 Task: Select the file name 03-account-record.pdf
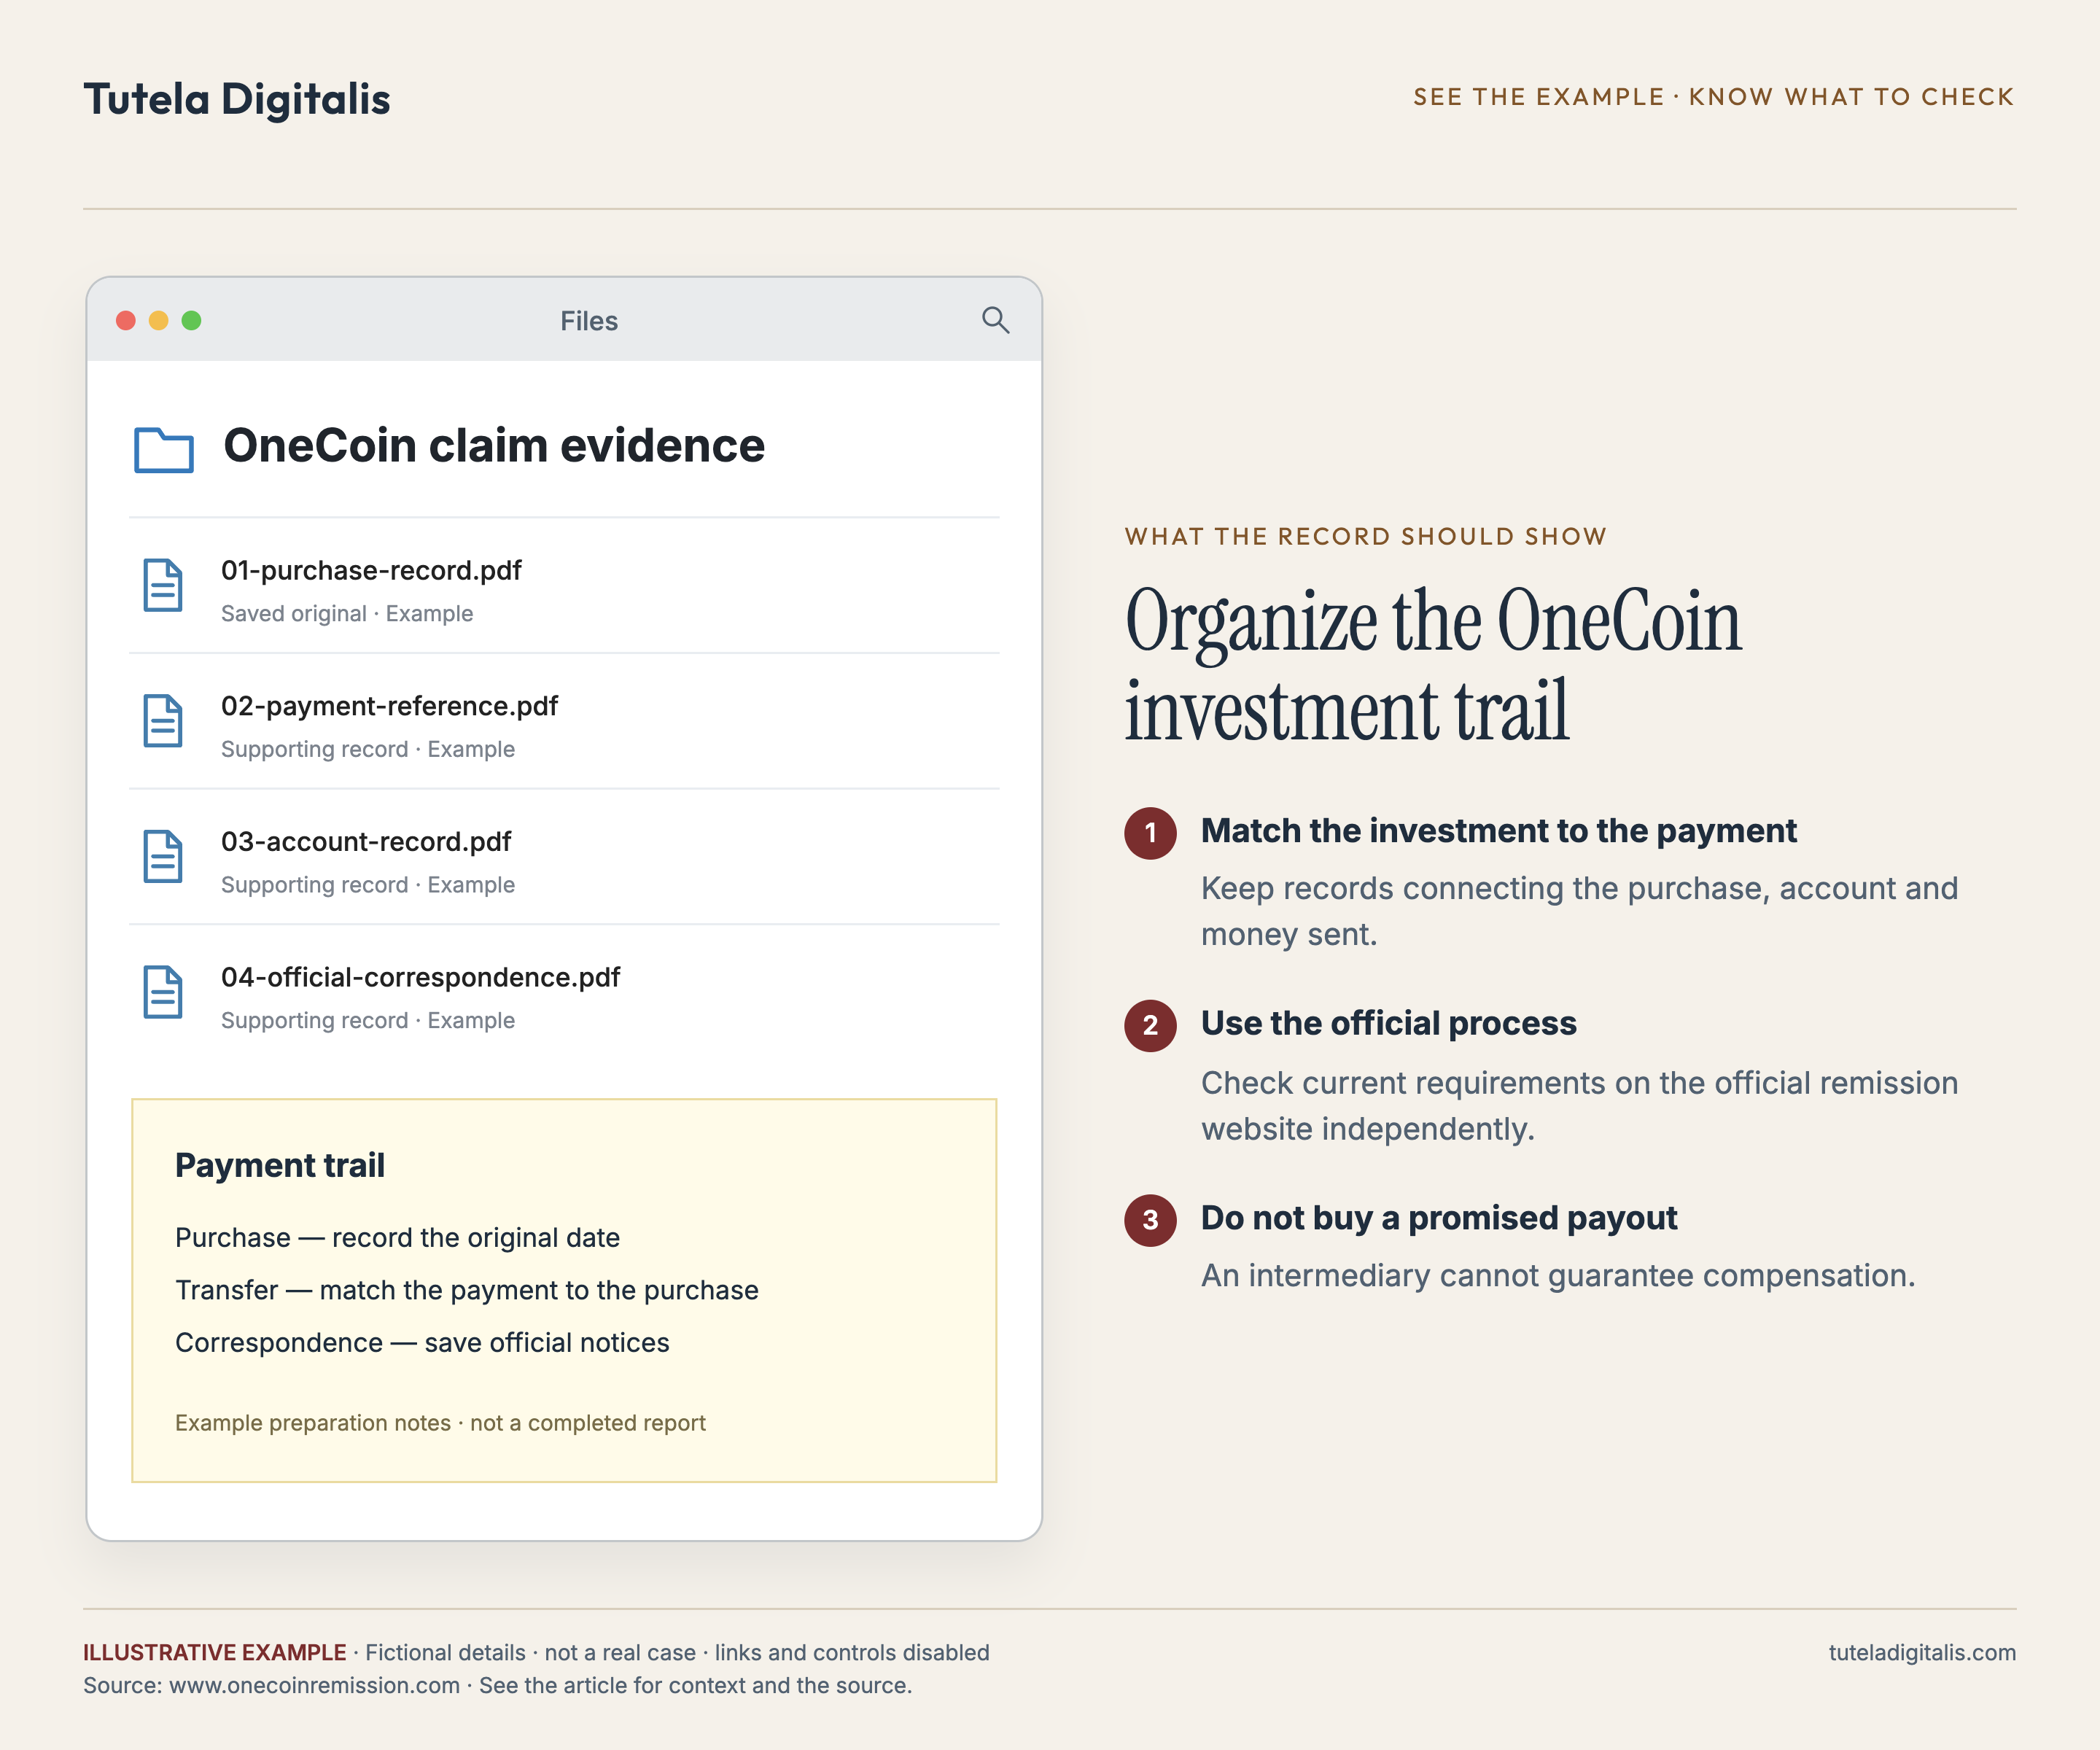tap(366, 842)
